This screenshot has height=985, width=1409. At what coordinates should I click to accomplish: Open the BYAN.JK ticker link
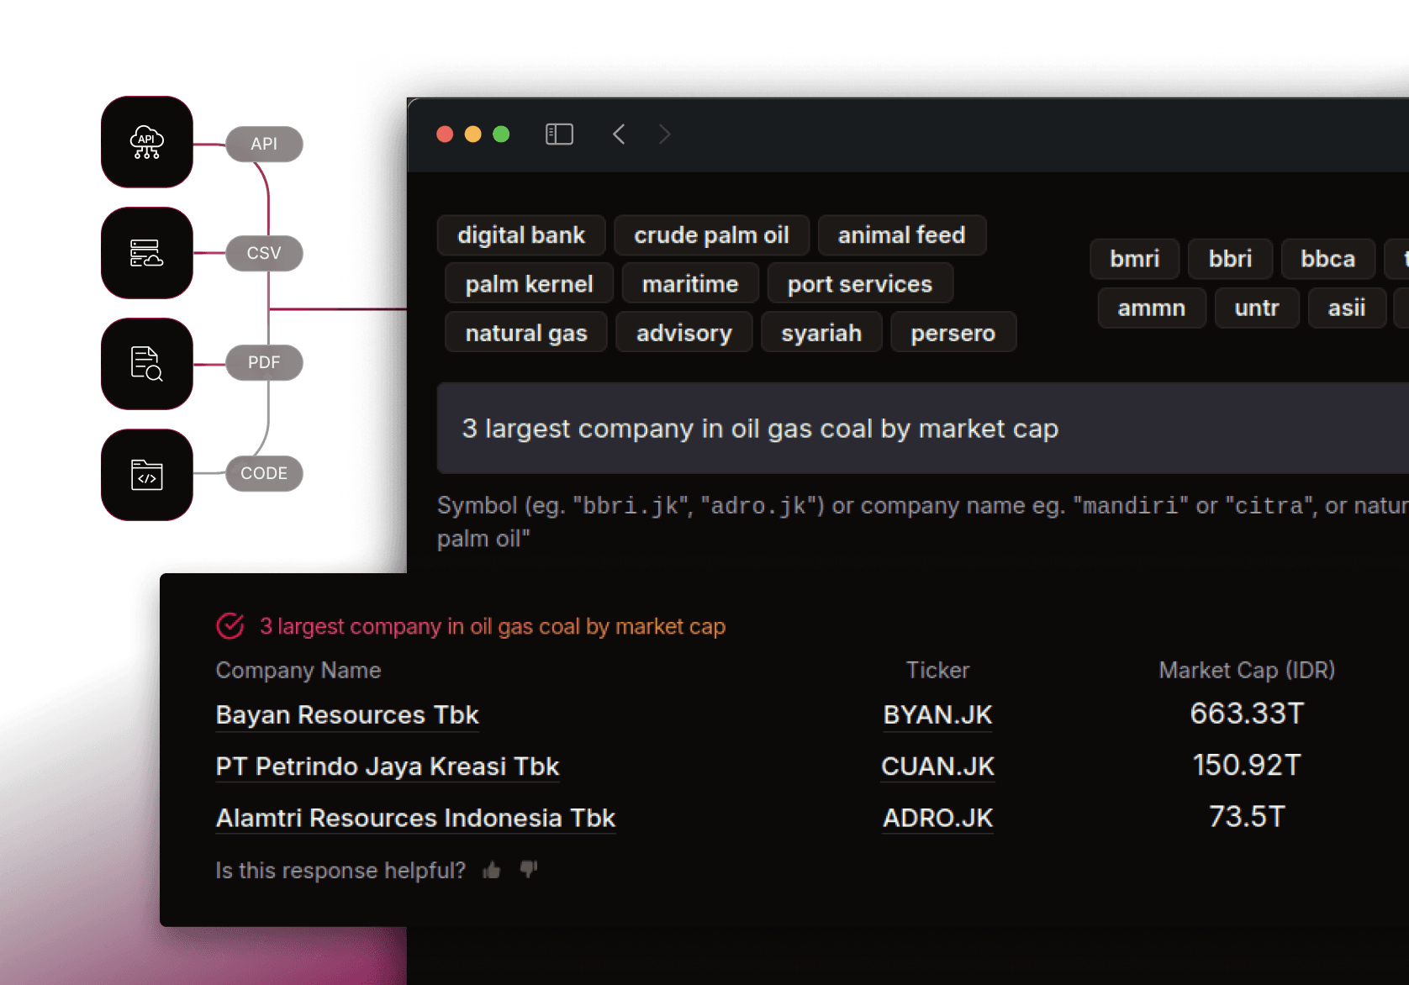tap(937, 714)
